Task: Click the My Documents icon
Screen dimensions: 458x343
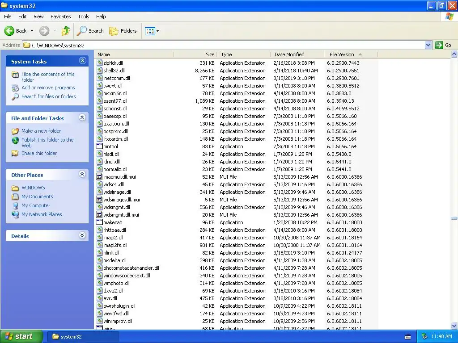Action: coord(15,197)
